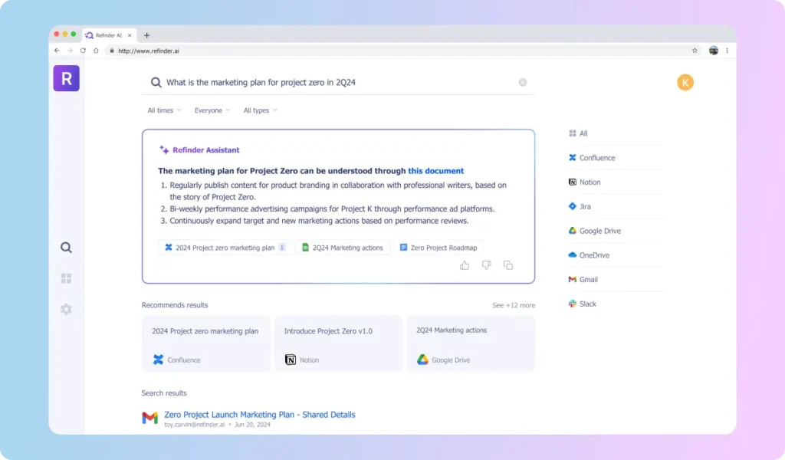This screenshot has height=460, width=785.
Task: Go to browser home page
Action: pyautogui.click(x=96, y=51)
